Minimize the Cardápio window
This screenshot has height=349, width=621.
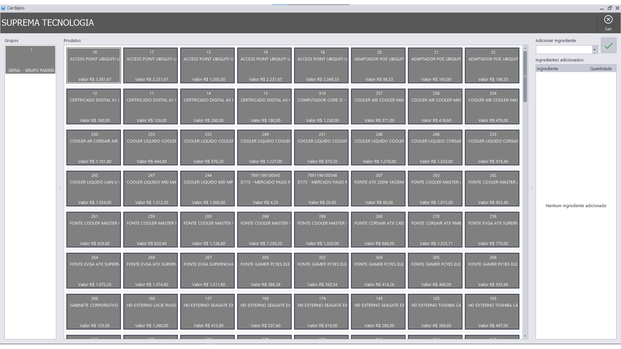pyautogui.click(x=602, y=8)
